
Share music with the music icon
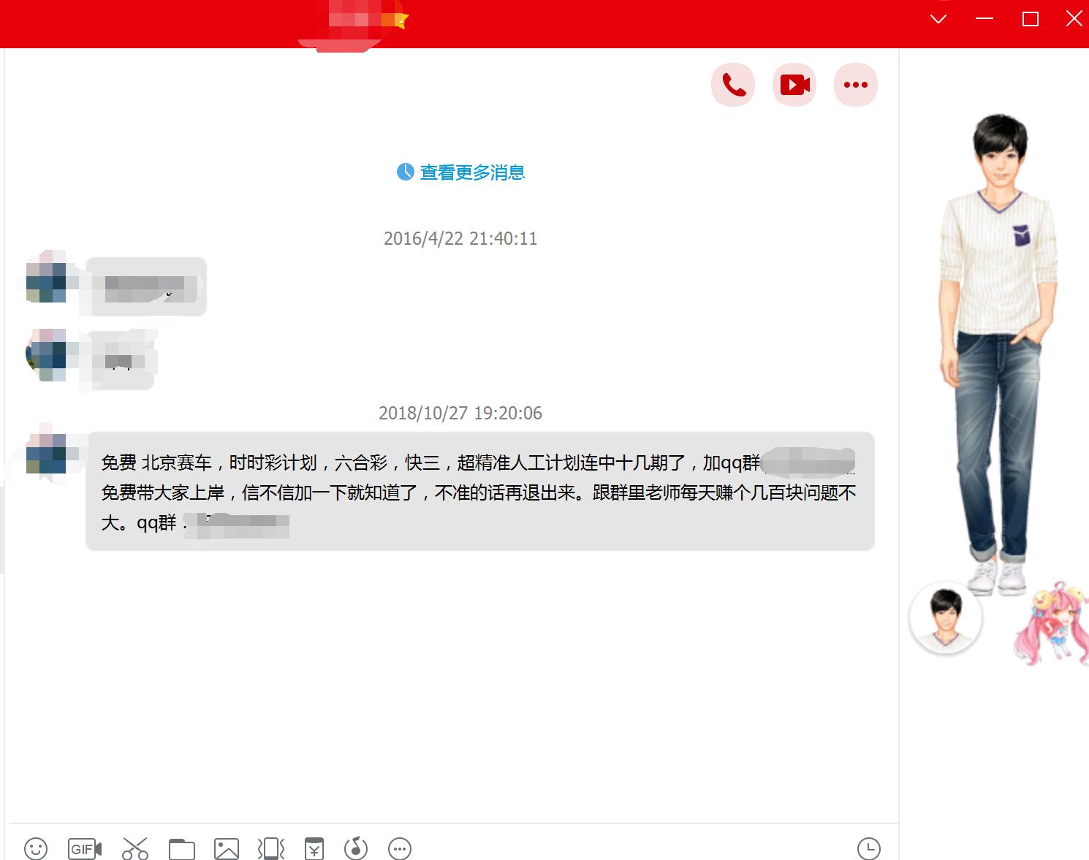pos(356,848)
